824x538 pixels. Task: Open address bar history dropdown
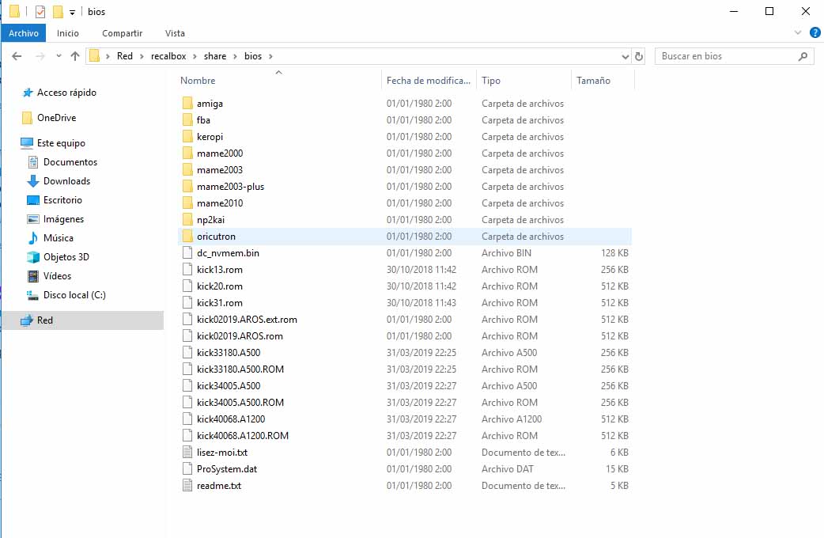point(626,56)
